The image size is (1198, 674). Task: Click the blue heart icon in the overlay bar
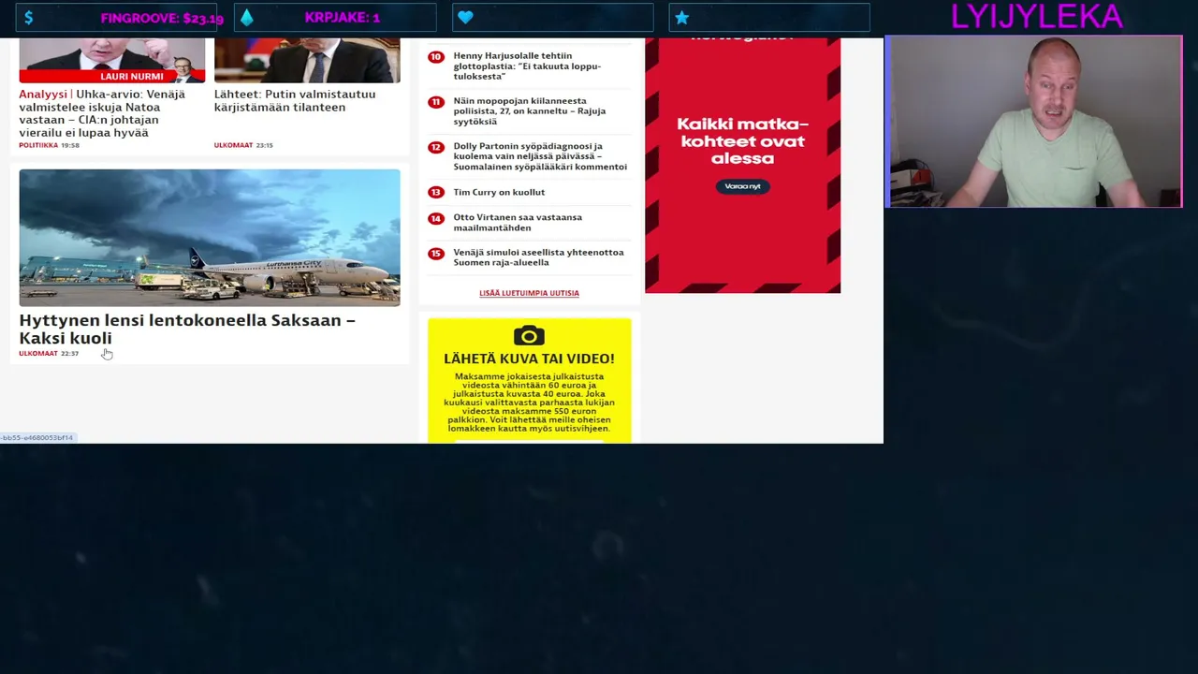click(465, 18)
